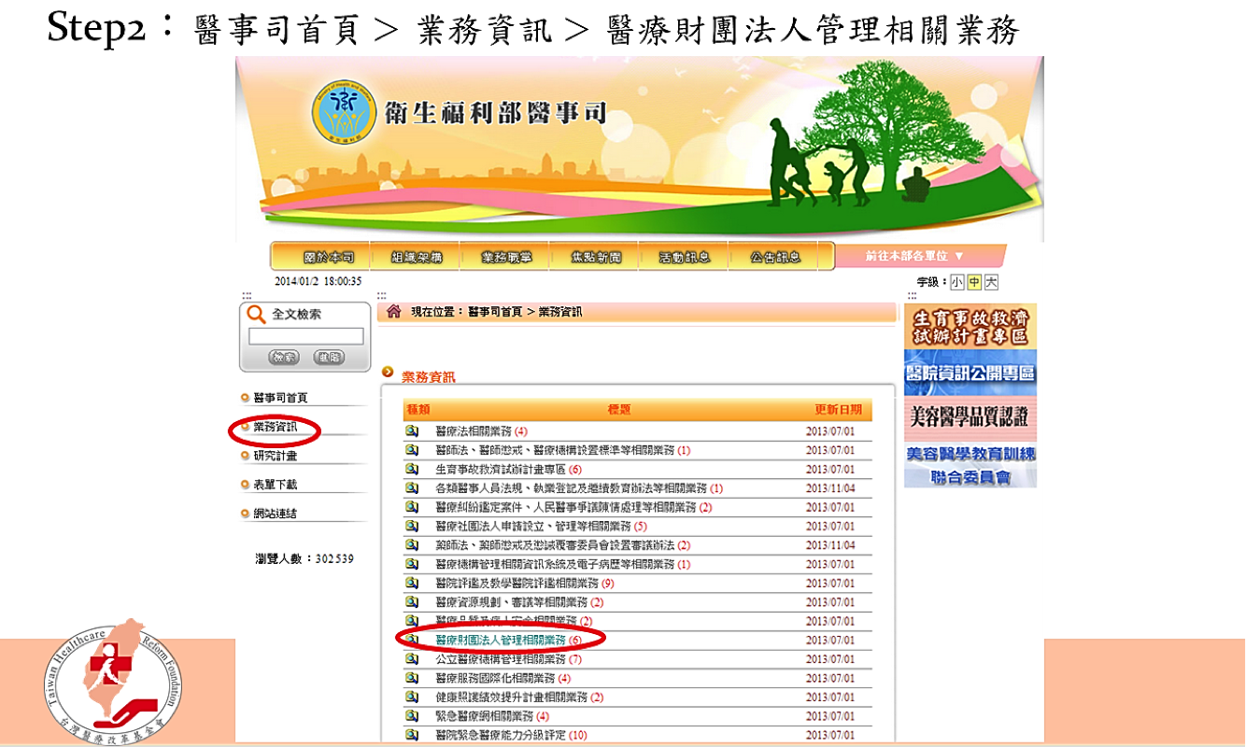Select 業務資訊 in the left sidebar

pos(276,427)
